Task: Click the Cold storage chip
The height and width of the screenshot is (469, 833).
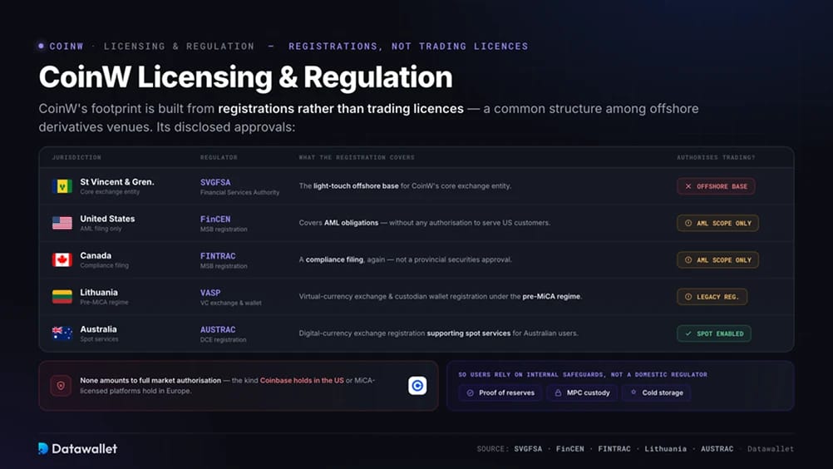Action: [657, 392]
